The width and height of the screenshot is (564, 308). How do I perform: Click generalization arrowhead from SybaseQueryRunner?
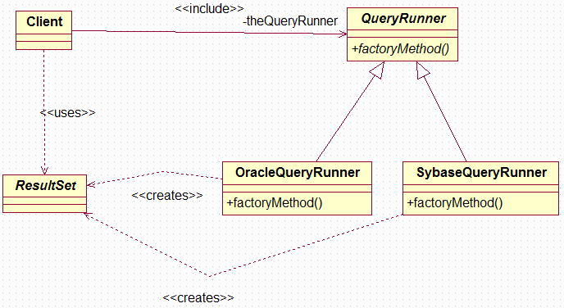(421, 70)
